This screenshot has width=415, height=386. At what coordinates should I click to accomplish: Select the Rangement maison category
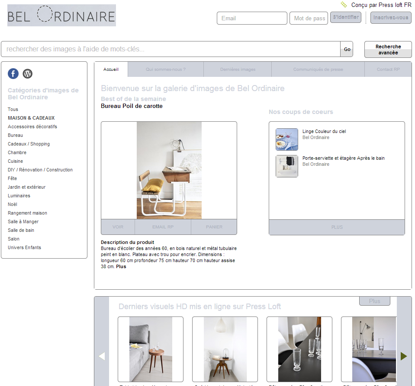(x=28, y=213)
